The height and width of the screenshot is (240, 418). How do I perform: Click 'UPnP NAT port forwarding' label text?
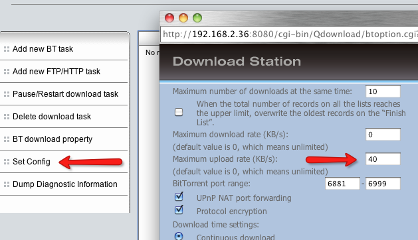pyautogui.click(x=244, y=198)
